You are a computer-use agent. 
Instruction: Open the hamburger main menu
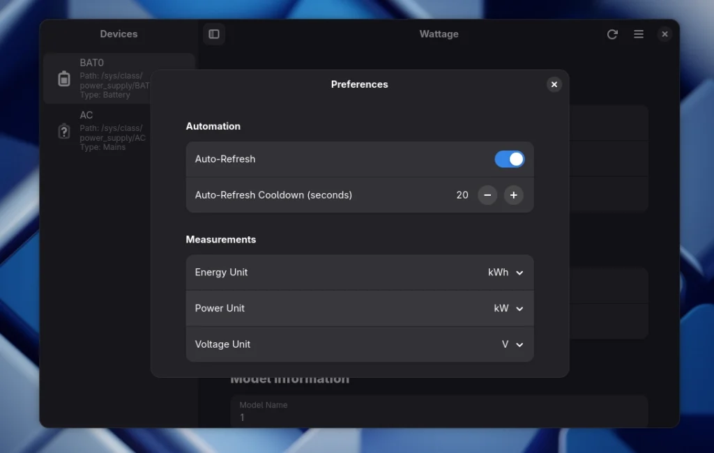click(639, 33)
